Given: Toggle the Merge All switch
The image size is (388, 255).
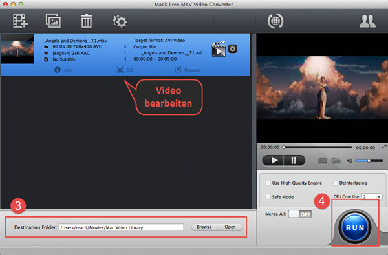Looking at the screenshot, I should click(x=300, y=214).
